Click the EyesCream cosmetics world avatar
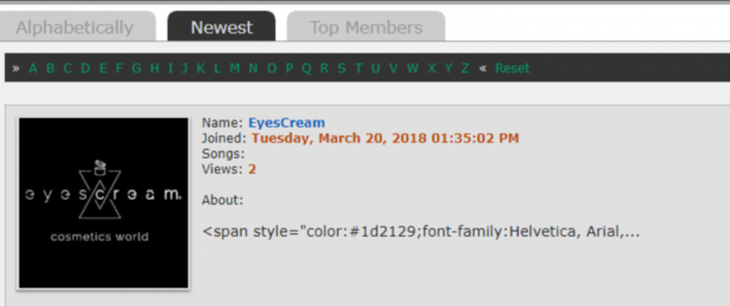The height and width of the screenshot is (306, 730). [x=103, y=203]
